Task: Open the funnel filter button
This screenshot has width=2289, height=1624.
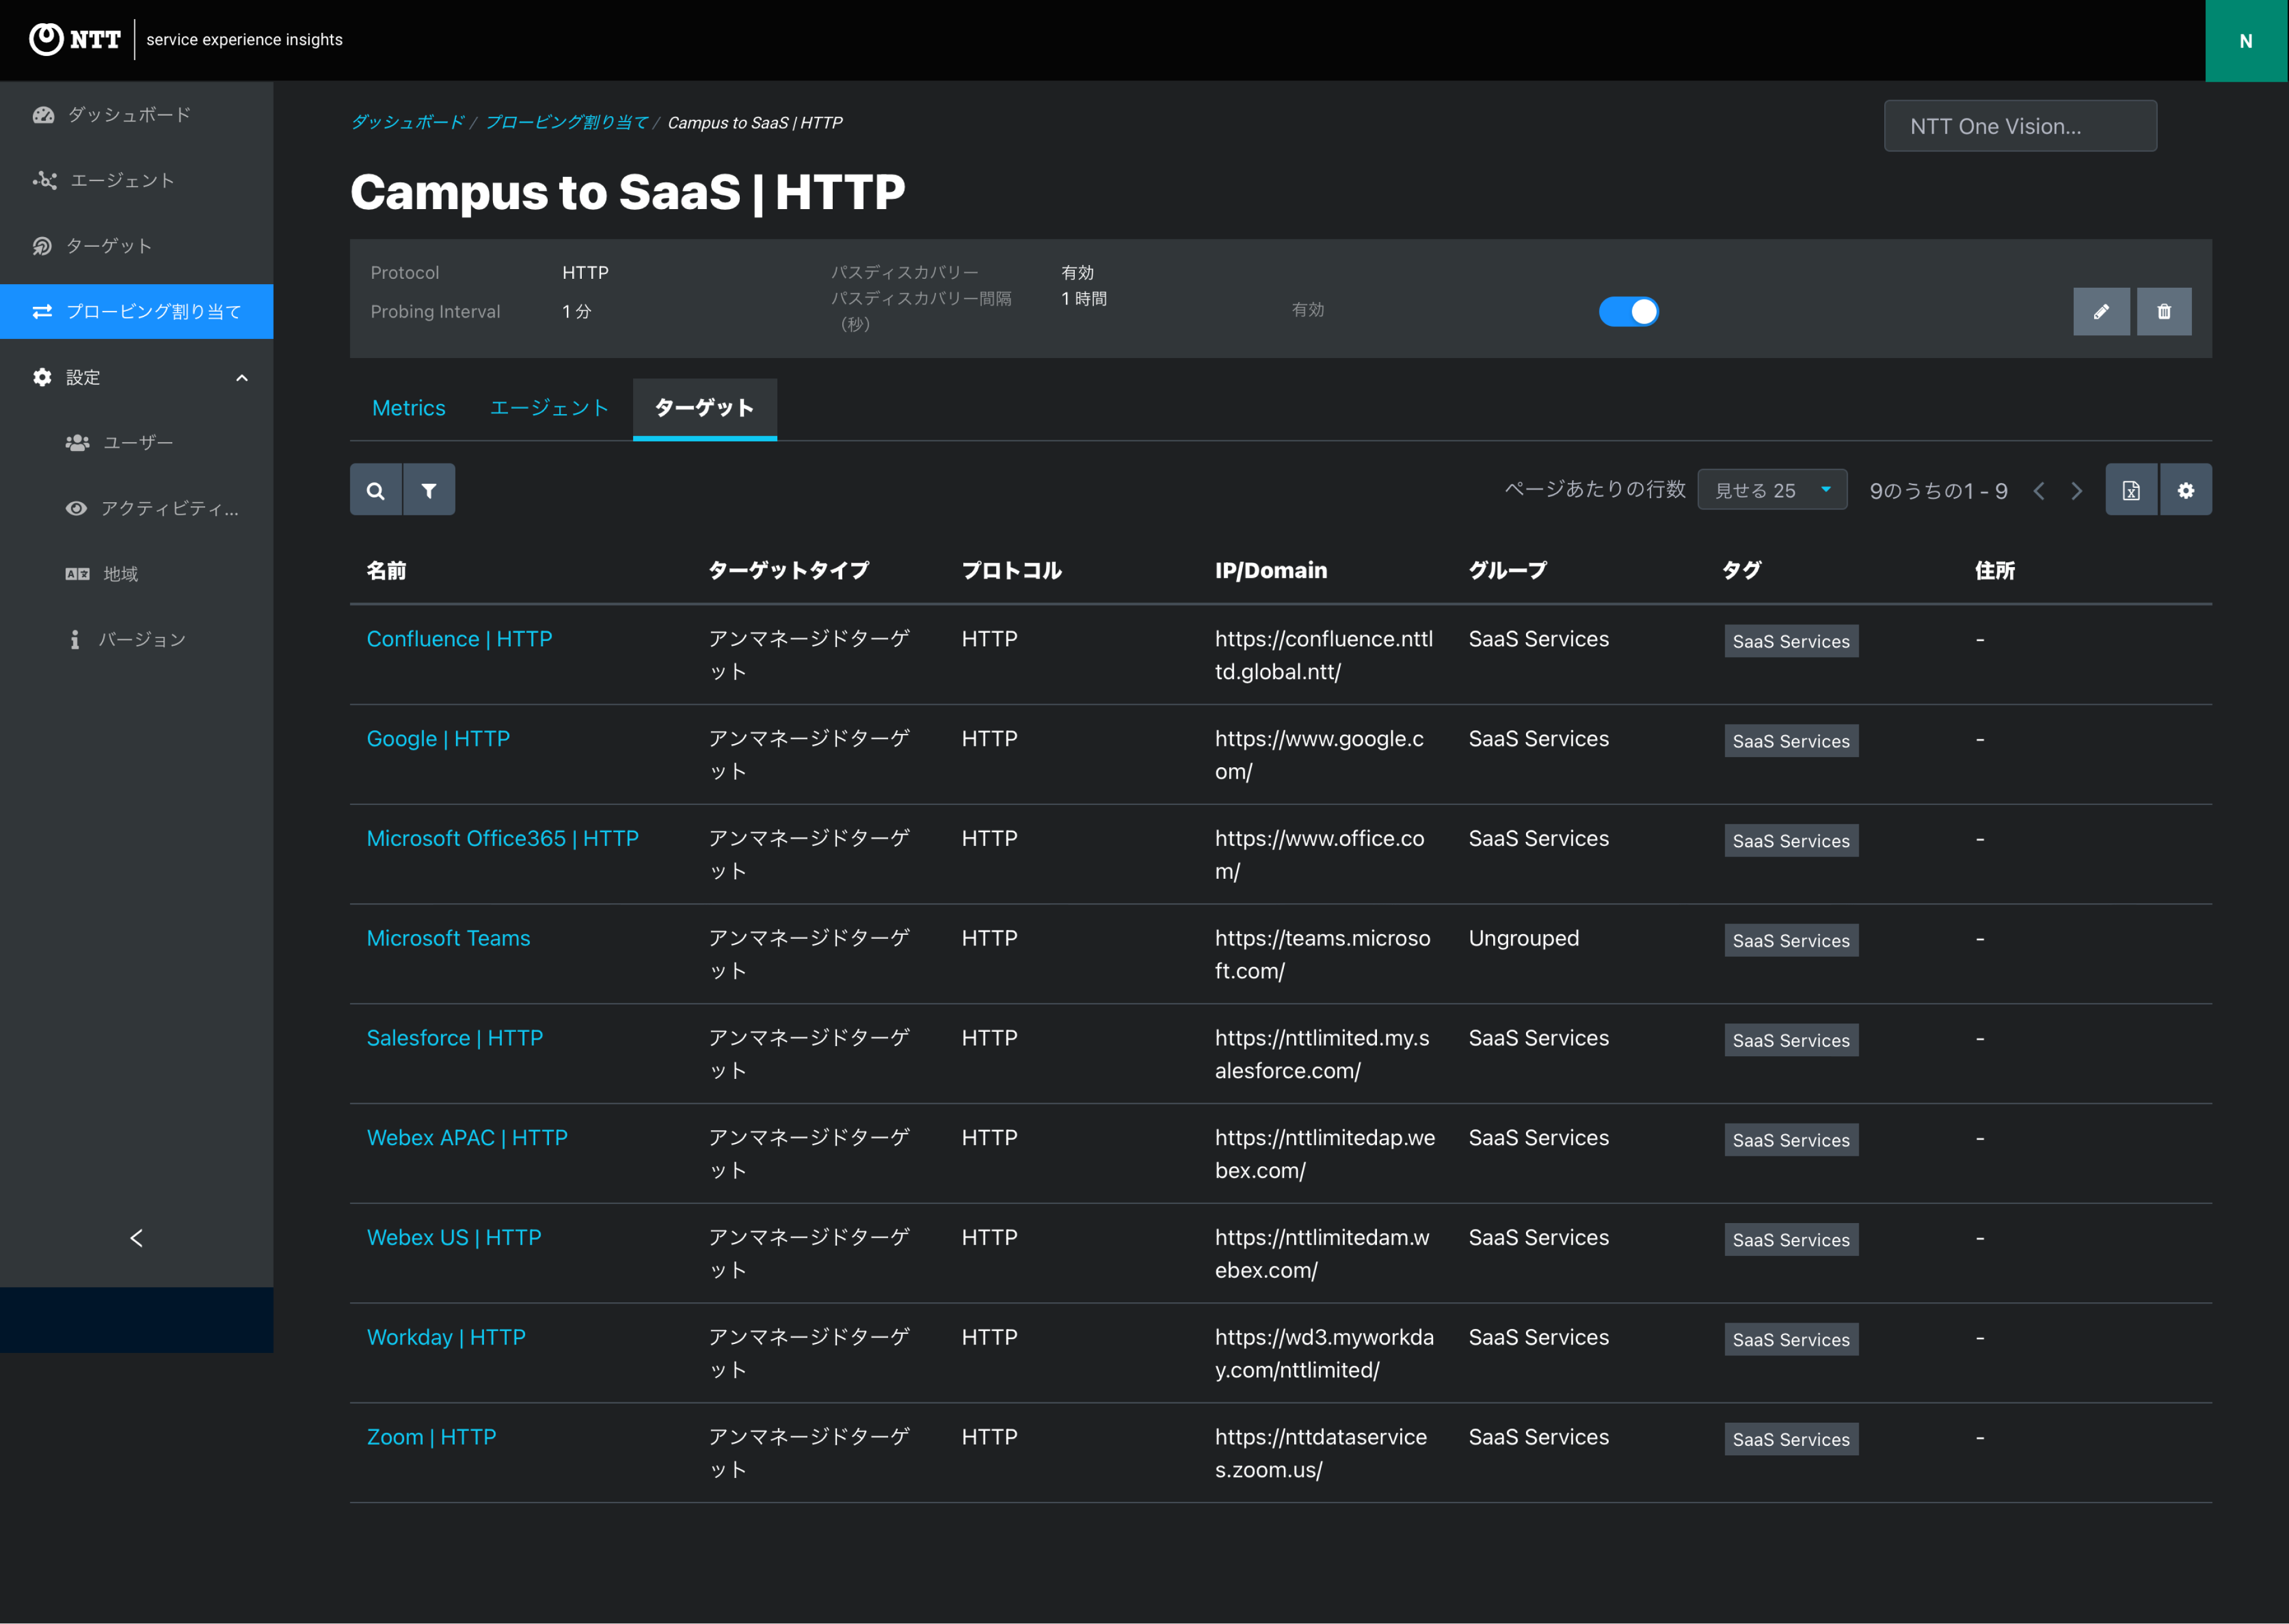Action: 429,490
